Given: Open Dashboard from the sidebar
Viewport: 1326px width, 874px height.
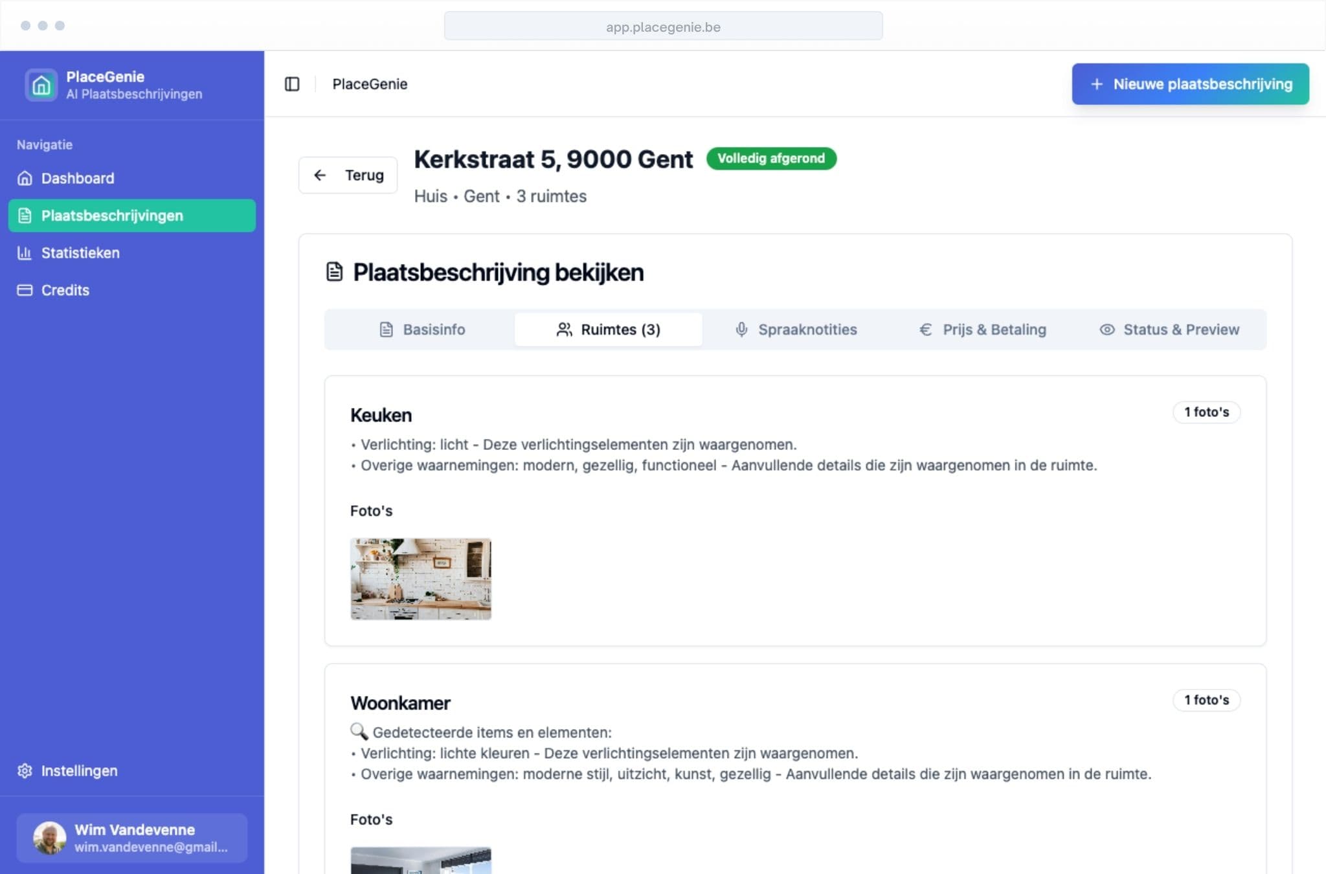Looking at the screenshot, I should click(x=77, y=178).
